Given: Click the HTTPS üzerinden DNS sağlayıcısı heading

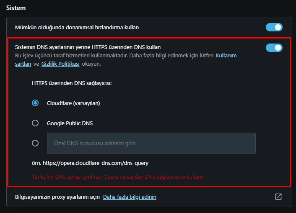Looking at the screenshot, I should pyautogui.click(x=72, y=83).
